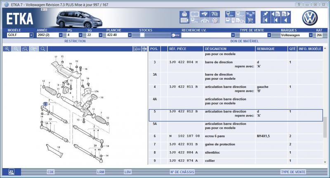Click the CDE button in bottom bar

click(x=51, y=172)
